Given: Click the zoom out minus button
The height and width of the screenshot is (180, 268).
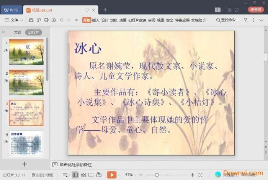Looking at the screenshot, I should (141, 175).
